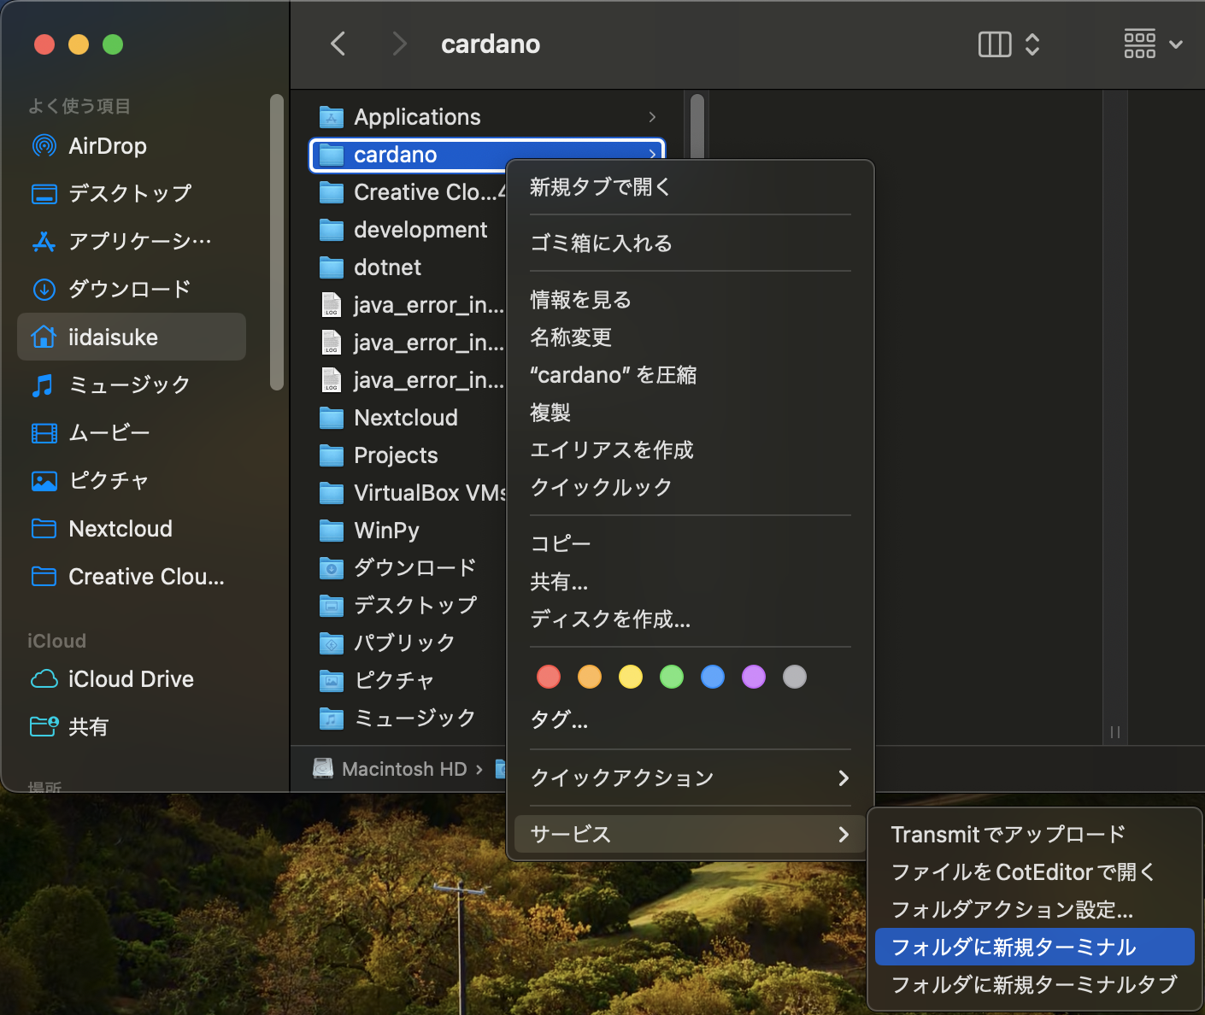
Task: Select the デスクトップ folder in file list
Action: pyautogui.click(x=409, y=606)
